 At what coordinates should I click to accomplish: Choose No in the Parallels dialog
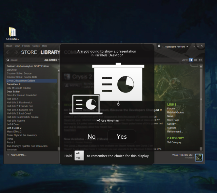pyautogui.click(x=92, y=137)
